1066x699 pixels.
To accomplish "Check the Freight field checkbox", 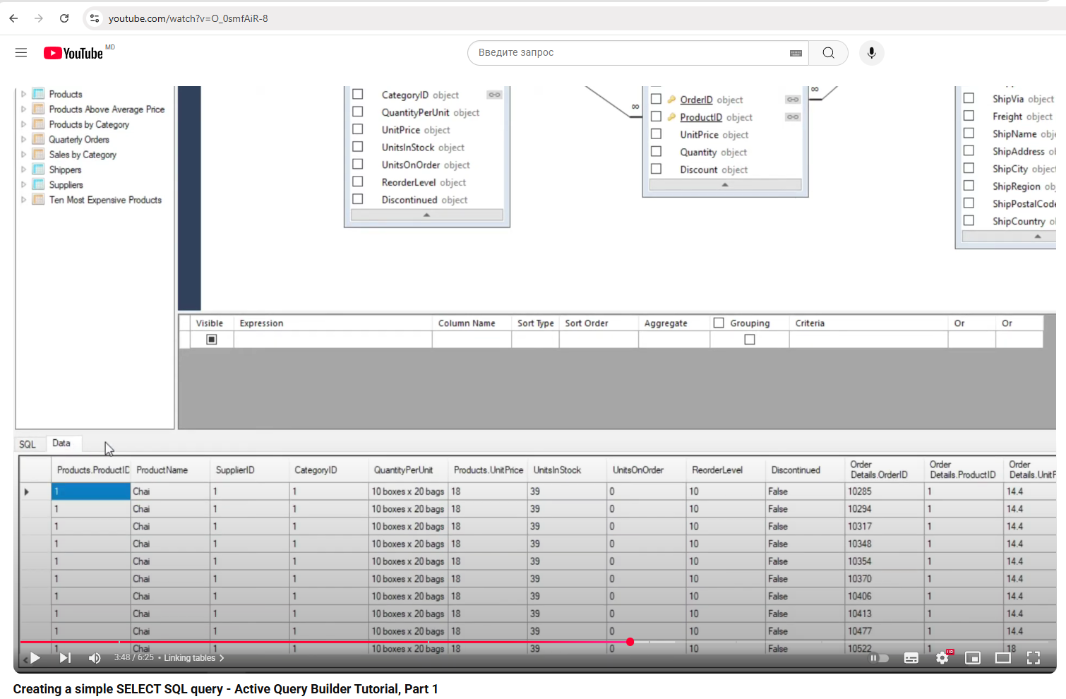I will [x=969, y=116].
